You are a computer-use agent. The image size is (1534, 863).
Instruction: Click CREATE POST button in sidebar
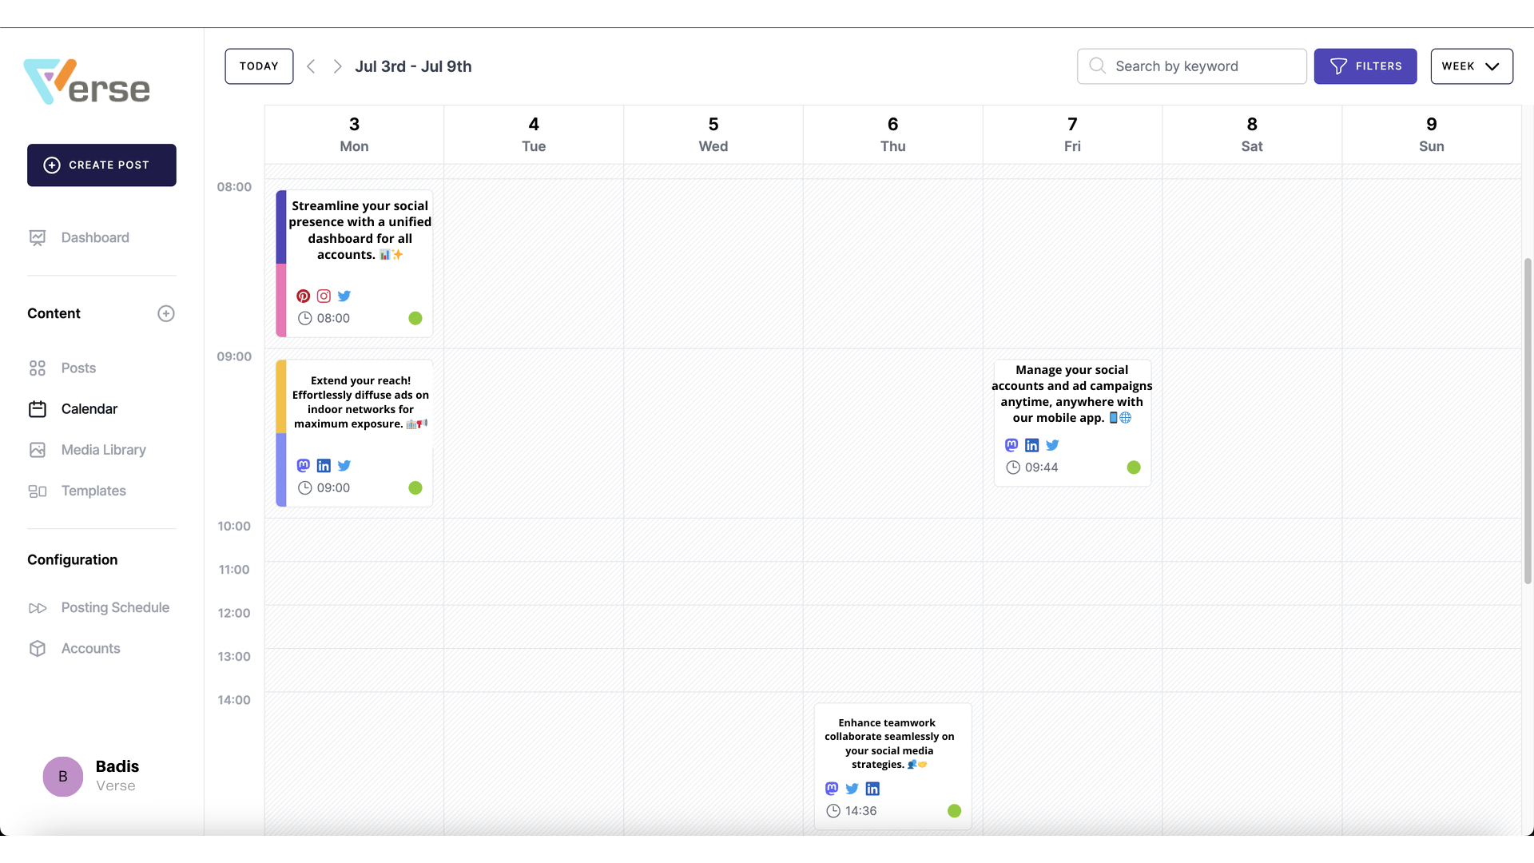[101, 165]
